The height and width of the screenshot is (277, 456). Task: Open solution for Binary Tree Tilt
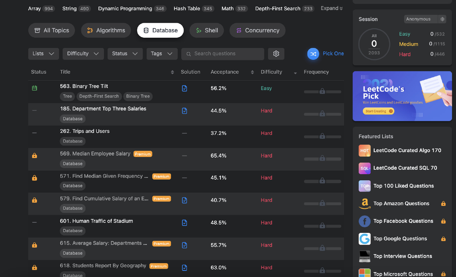tap(184, 88)
